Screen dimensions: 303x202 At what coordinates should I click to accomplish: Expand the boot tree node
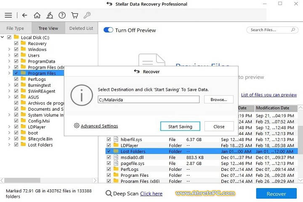point(9,133)
